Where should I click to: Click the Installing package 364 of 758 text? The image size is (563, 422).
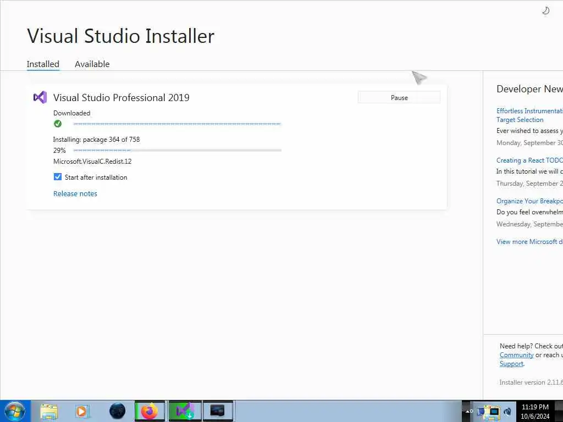96,139
